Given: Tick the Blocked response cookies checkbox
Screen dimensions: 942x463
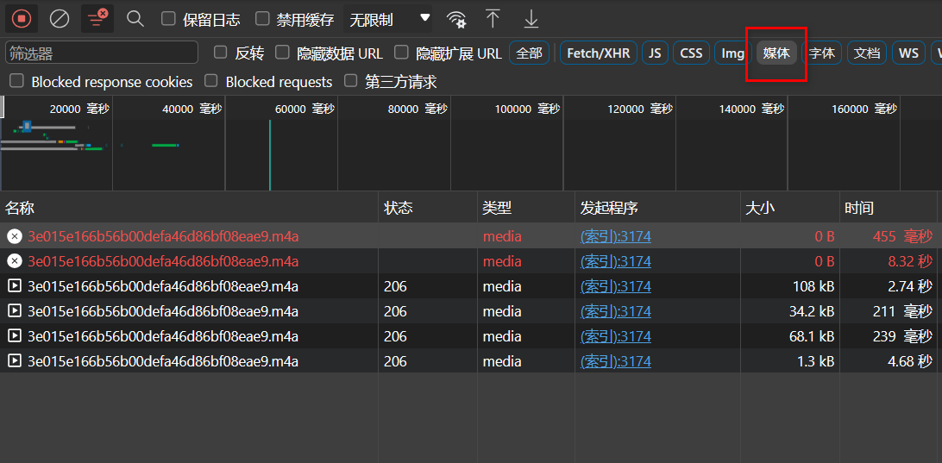Looking at the screenshot, I should click(16, 81).
